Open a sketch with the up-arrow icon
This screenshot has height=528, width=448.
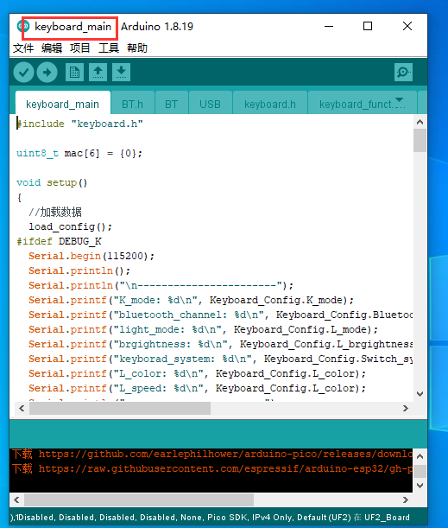click(x=98, y=72)
